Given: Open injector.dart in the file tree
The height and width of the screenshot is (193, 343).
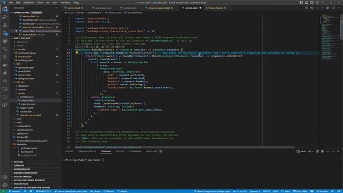Looking at the screenshot, I should click(28, 104).
